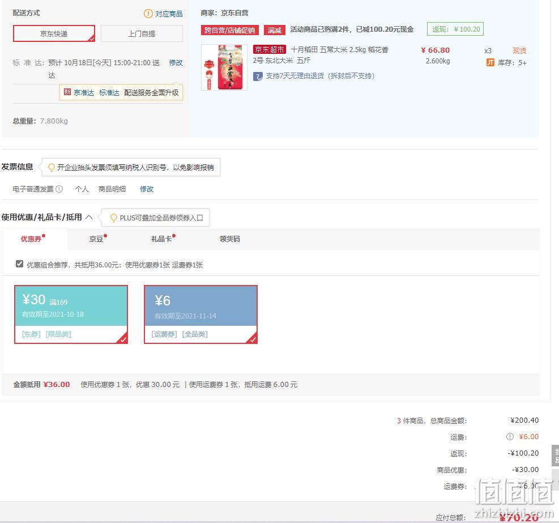Select 京东快递 delivery option

pyautogui.click(x=54, y=33)
